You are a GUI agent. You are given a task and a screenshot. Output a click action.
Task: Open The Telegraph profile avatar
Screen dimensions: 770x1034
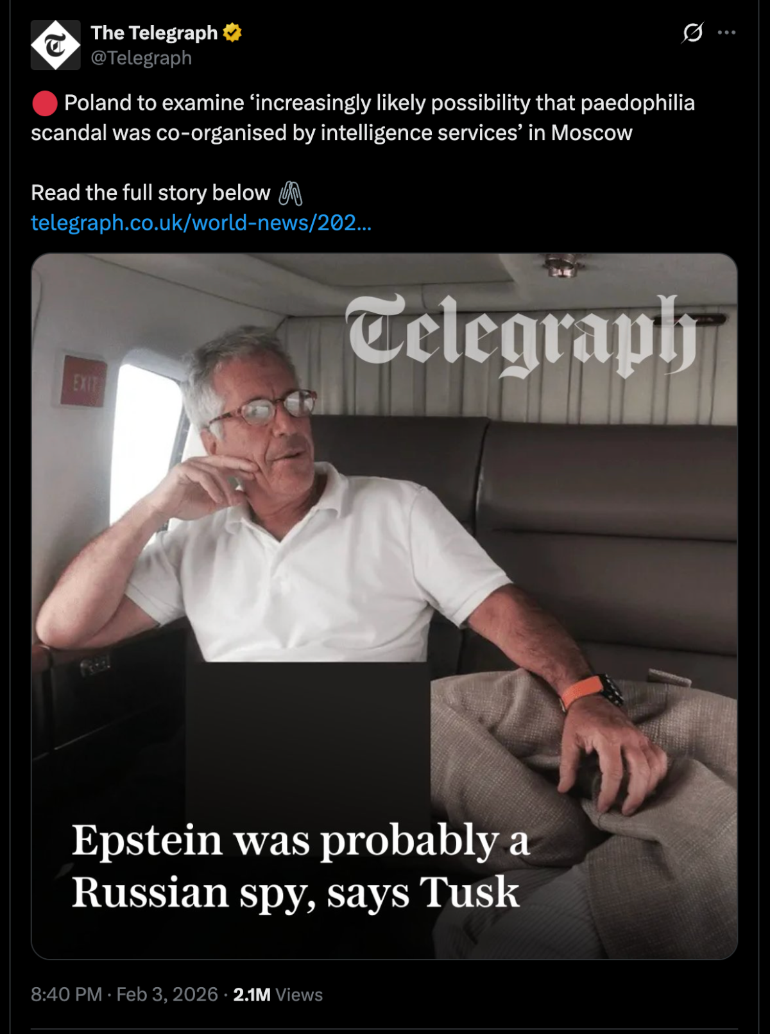coord(56,45)
